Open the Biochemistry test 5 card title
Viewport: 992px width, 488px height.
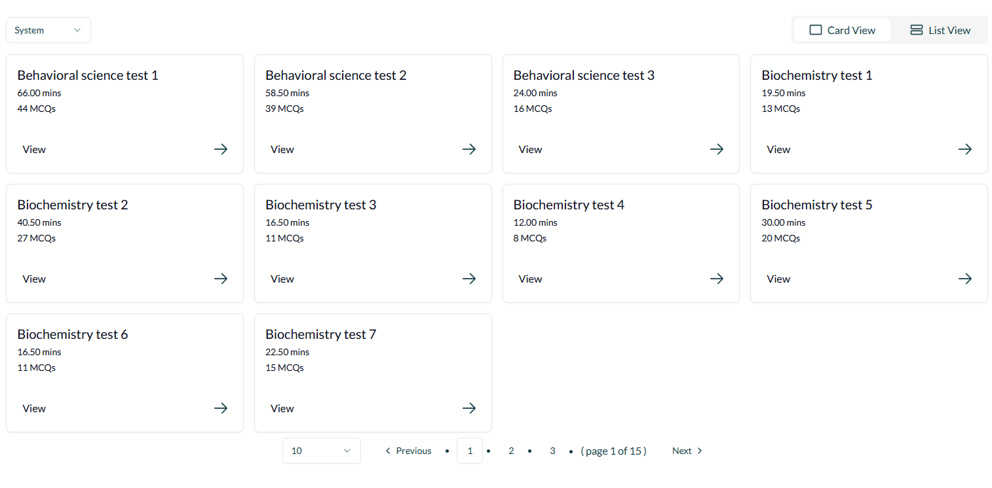[x=816, y=205]
